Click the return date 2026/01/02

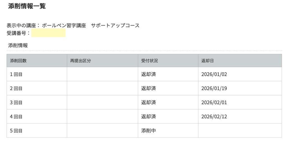(x=214, y=74)
